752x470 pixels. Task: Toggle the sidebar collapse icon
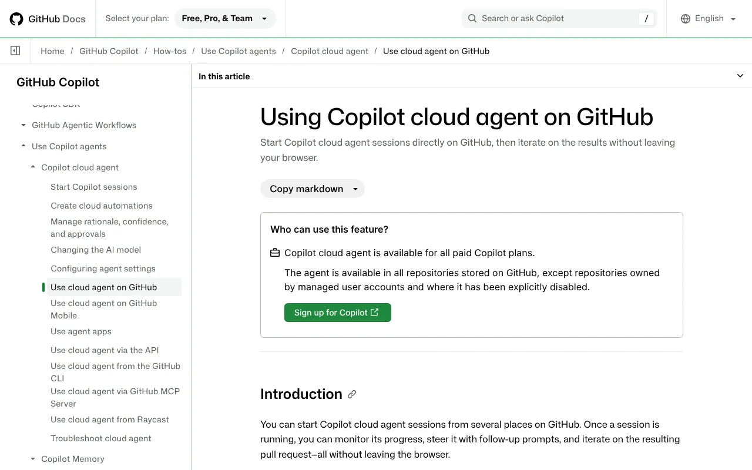(16, 51)
